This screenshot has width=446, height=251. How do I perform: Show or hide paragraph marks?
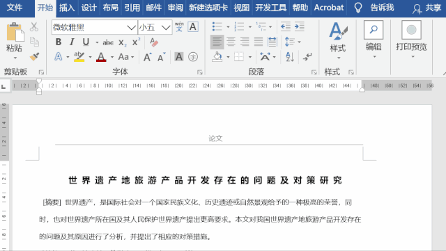click(x=307, y=57)
